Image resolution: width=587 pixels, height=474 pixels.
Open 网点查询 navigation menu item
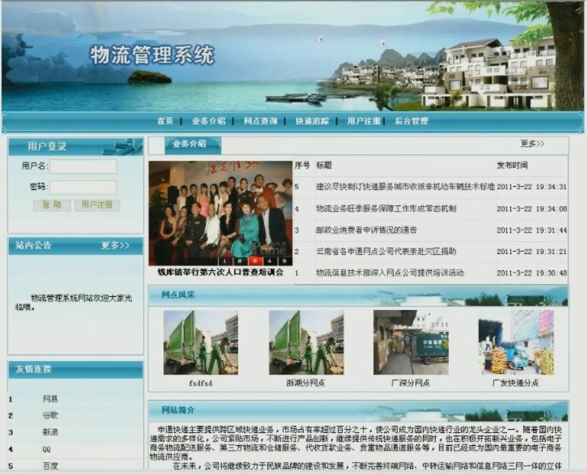(260, 121)
